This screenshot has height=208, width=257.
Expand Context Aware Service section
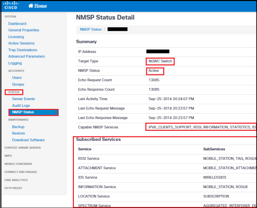(x=23, y=148)
